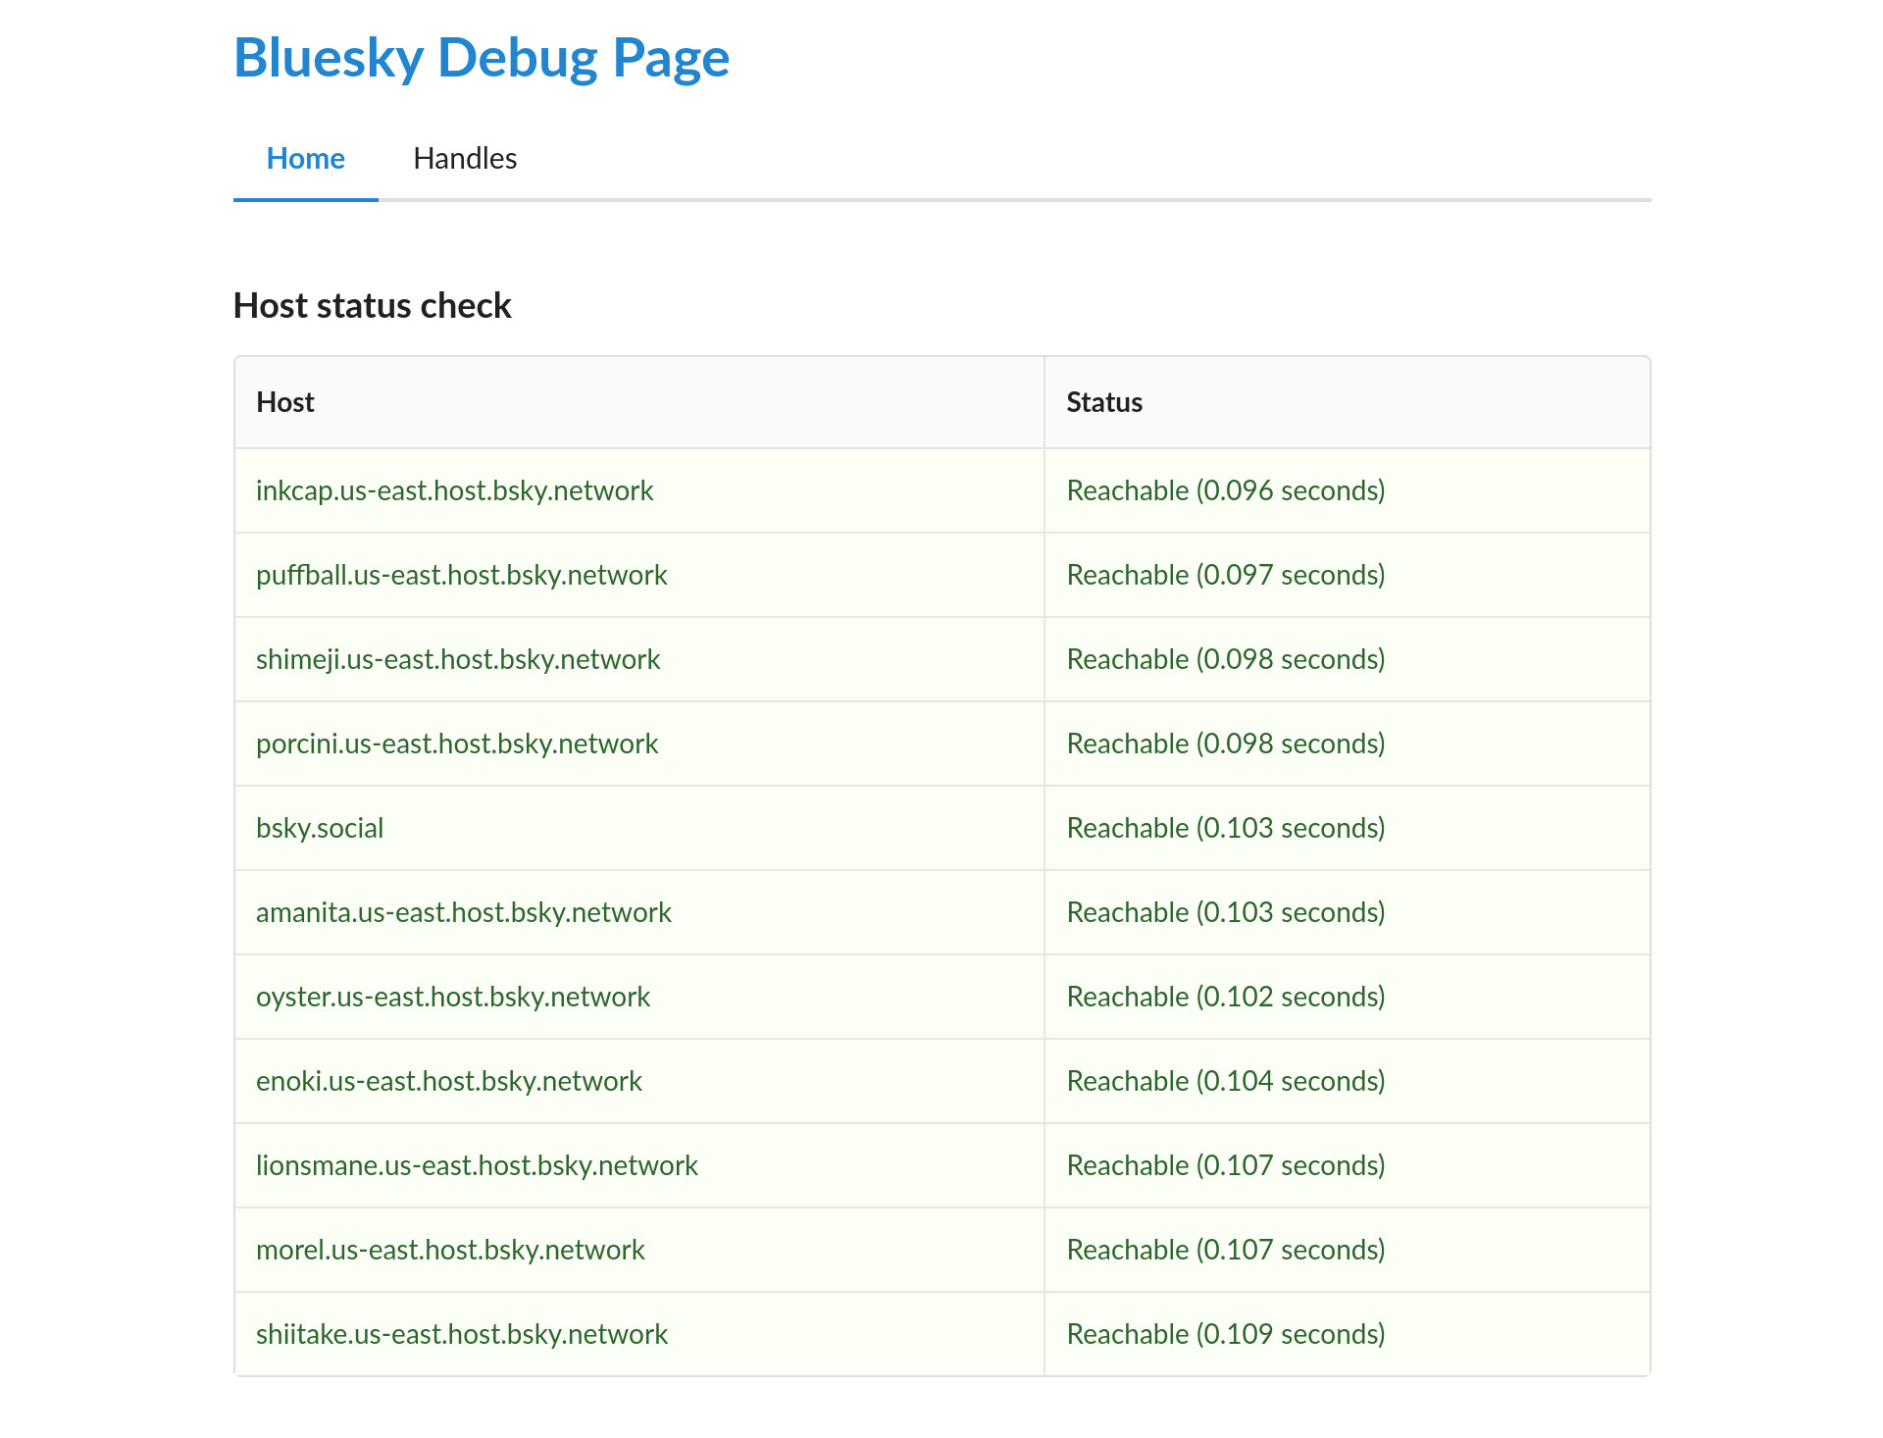Image resolution: width=1883 pixels, height=1438 pixels.
Task: Click the Host status check heading
Action: pyautogui.click(x=373, y=306)
